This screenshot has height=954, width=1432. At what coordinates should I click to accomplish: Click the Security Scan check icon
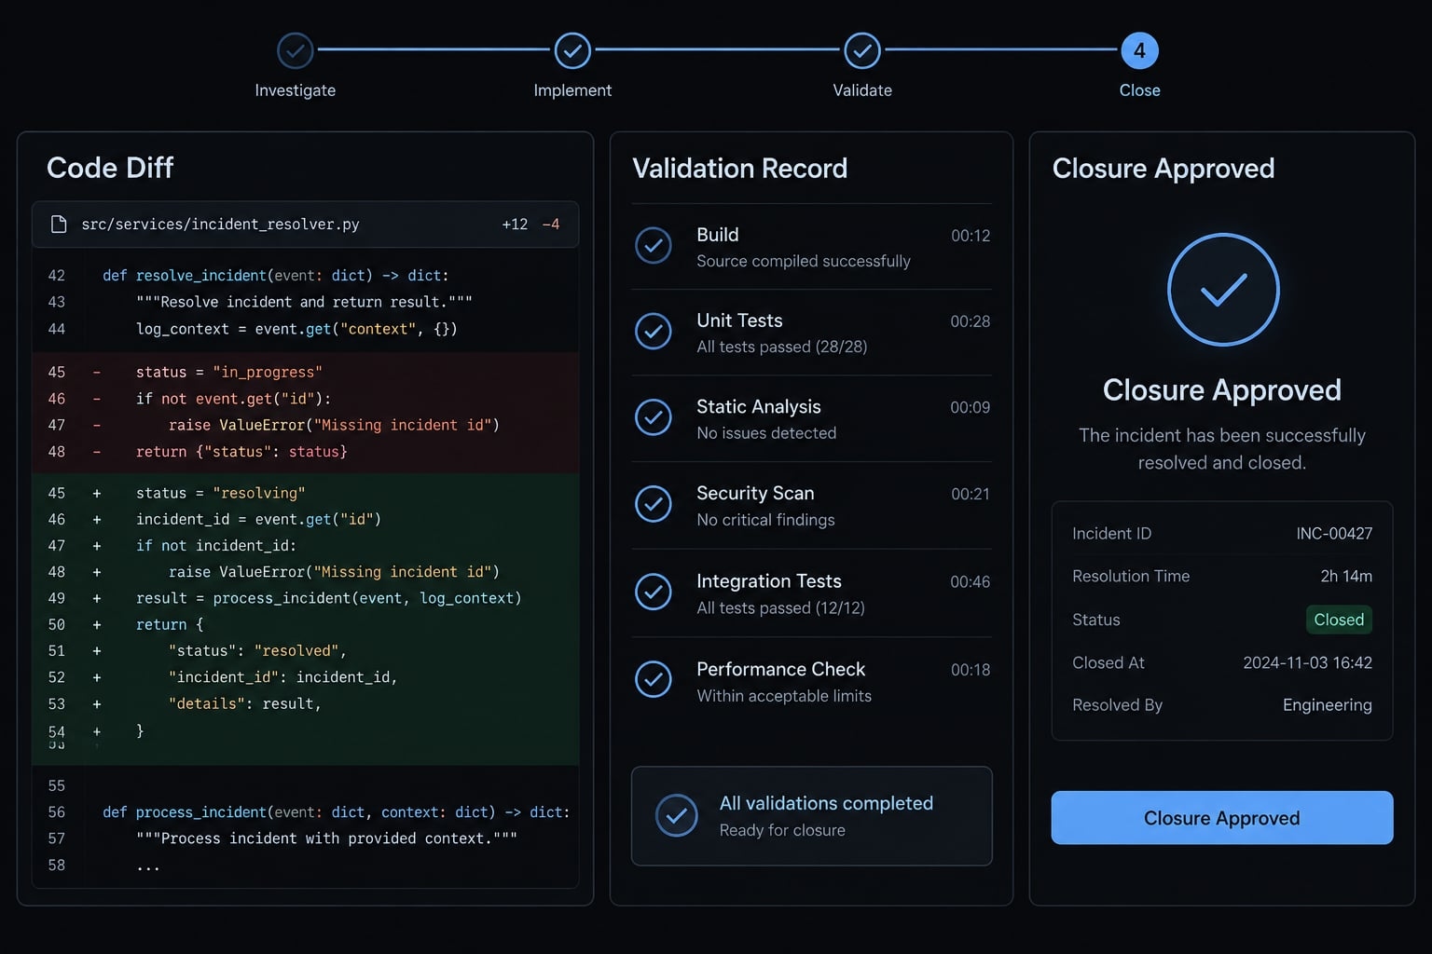(654, 504)
